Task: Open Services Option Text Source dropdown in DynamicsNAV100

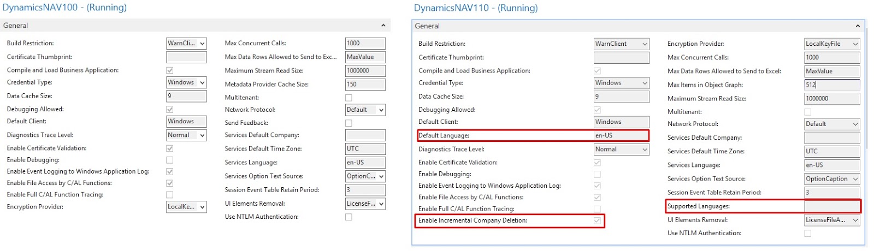Action: click(365, 176)
